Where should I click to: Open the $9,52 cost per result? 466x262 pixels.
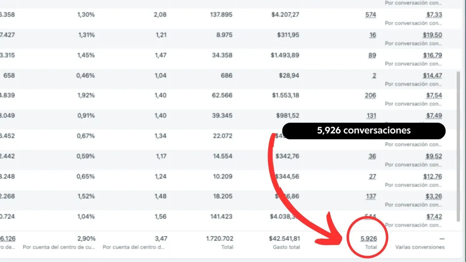pos(434,156)
